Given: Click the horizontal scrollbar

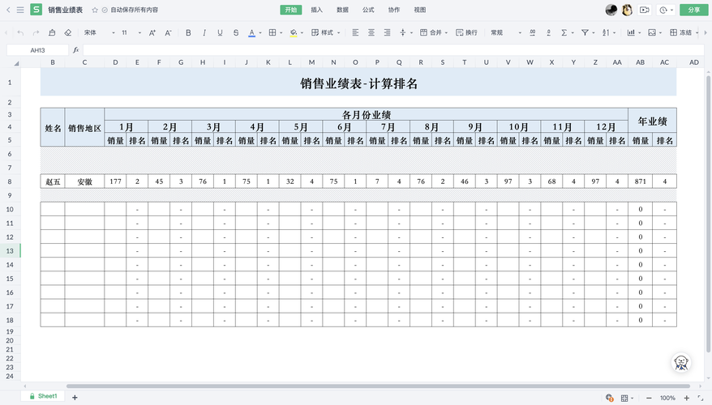Looking at the screenshot, I should pyautogui.click(x=378, y=386).
